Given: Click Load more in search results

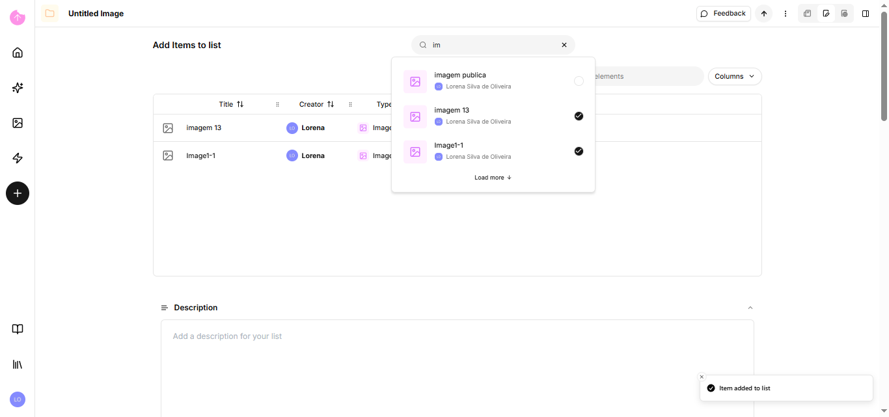Looking at the screenshot, I should [x=493, y=178].
